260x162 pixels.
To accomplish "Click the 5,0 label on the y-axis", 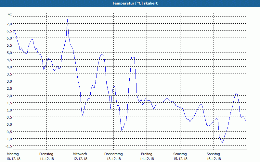I will point(9,52).
